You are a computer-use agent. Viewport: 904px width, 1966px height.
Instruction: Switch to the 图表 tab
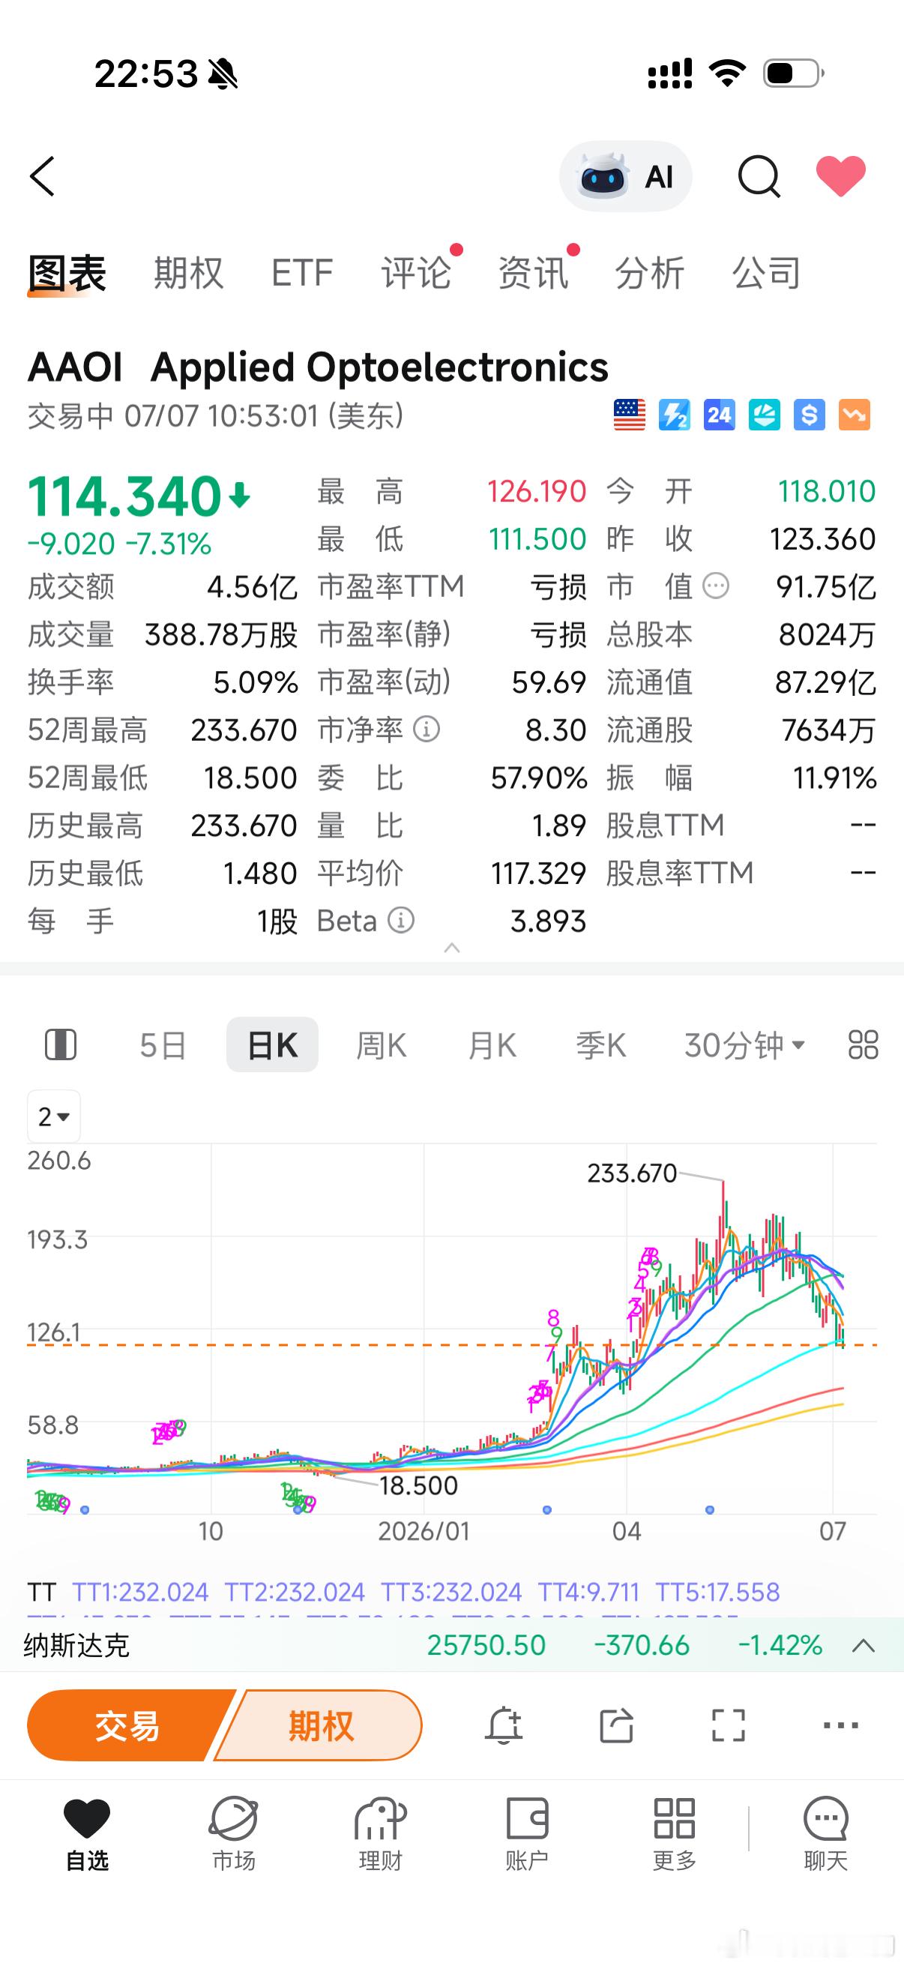(x=67, y=273)
